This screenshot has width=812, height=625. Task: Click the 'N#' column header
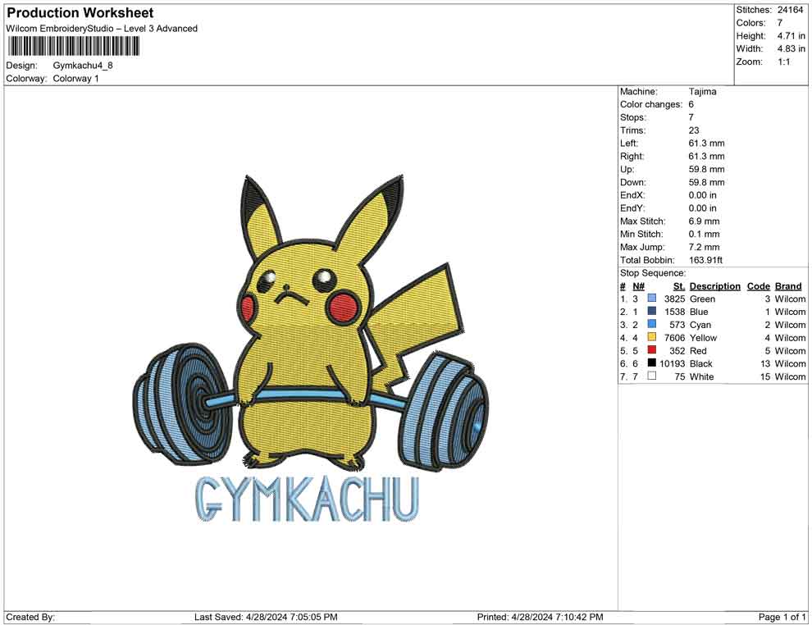coord(638,286)
